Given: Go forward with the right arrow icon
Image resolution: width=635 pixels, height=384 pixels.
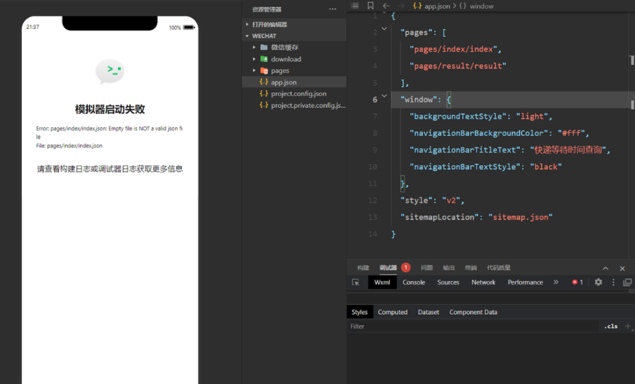Looking at the screenshot, I should point(401,5).
